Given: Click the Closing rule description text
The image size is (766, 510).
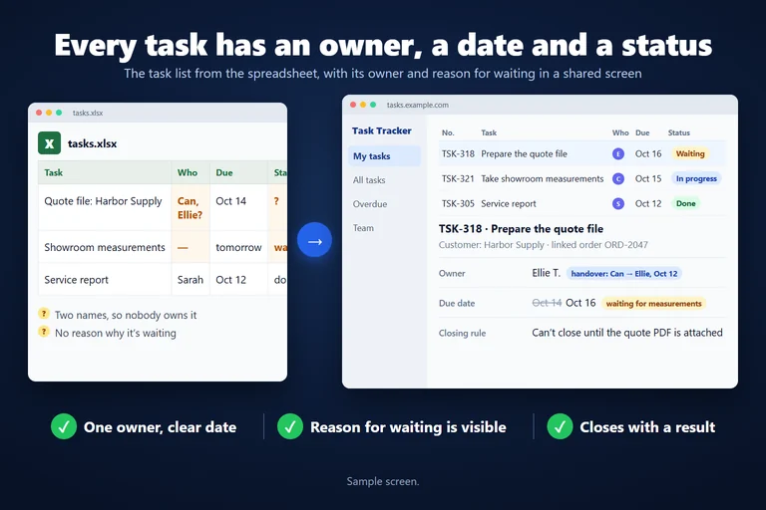Looking at the screenshot, I should [x=626, y=333].
